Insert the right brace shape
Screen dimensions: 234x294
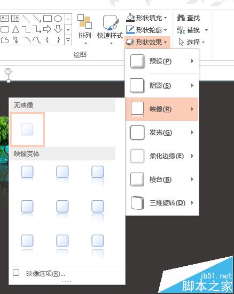[x=59, y=39]
